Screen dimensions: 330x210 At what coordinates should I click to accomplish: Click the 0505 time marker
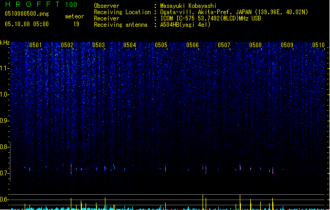(161, 45)
